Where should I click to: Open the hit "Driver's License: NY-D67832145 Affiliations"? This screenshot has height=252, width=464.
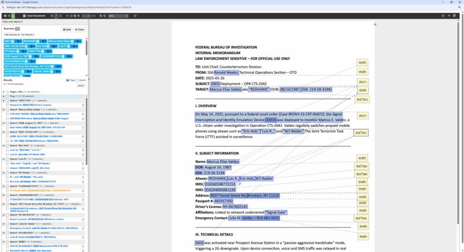point(37,219)
